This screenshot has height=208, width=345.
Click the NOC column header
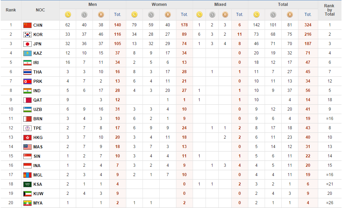pos(40,10)
